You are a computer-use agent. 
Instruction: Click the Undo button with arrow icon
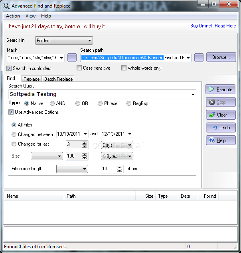pyautogui.click(x=220, y=128)
